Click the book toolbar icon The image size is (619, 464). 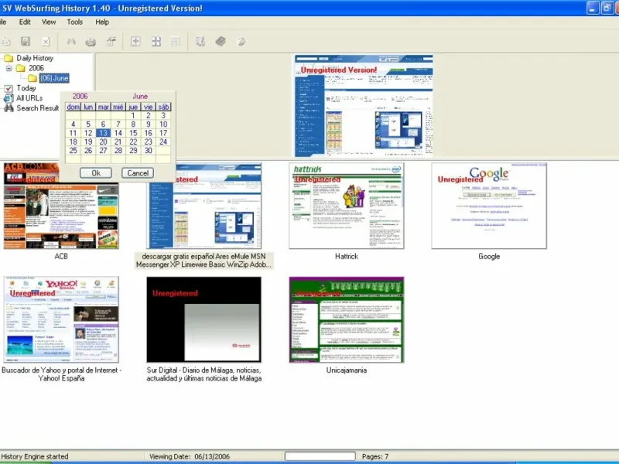pos(221,42)
